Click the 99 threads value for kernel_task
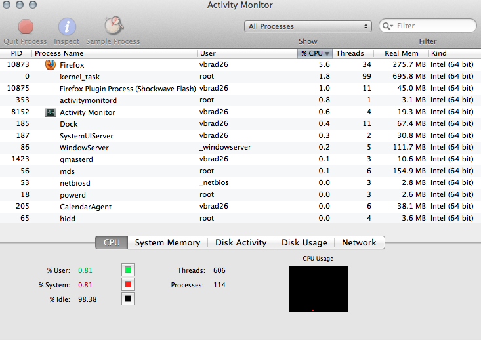 pos(367,76)
